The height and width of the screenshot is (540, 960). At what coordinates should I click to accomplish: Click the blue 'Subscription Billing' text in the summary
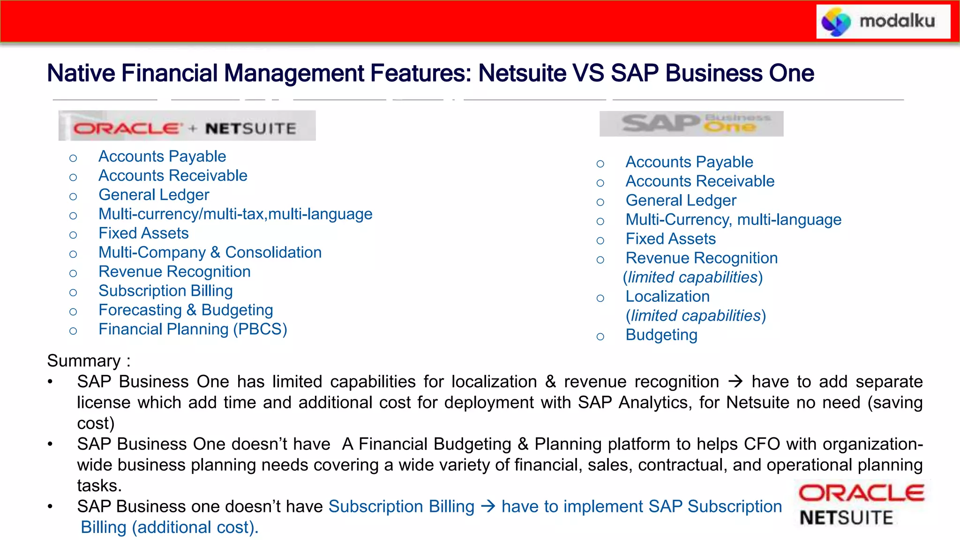click(x=401, y=507)
